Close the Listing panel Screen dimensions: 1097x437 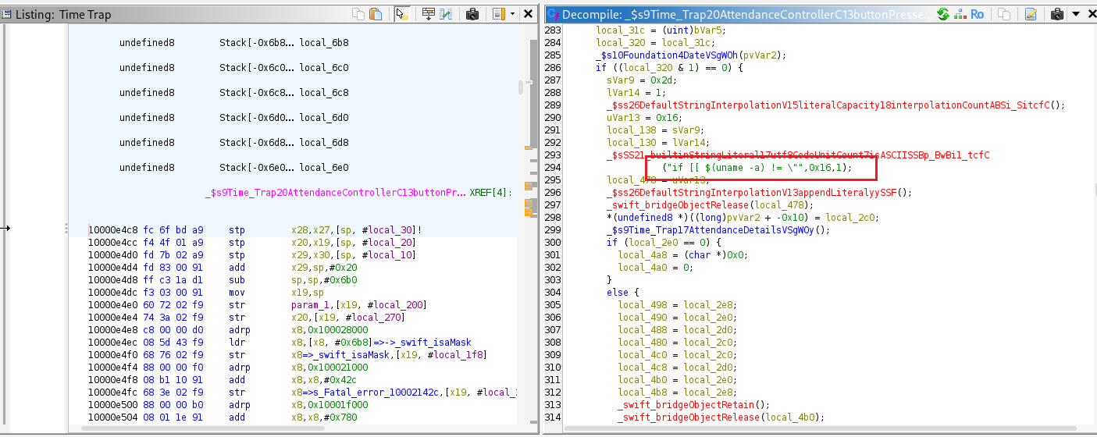tap(529, 14)
